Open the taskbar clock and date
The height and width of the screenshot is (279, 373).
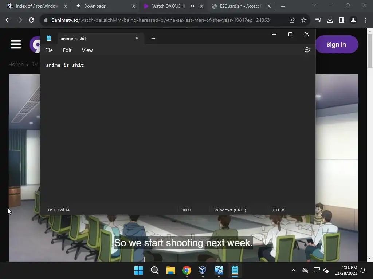[346, 270]
